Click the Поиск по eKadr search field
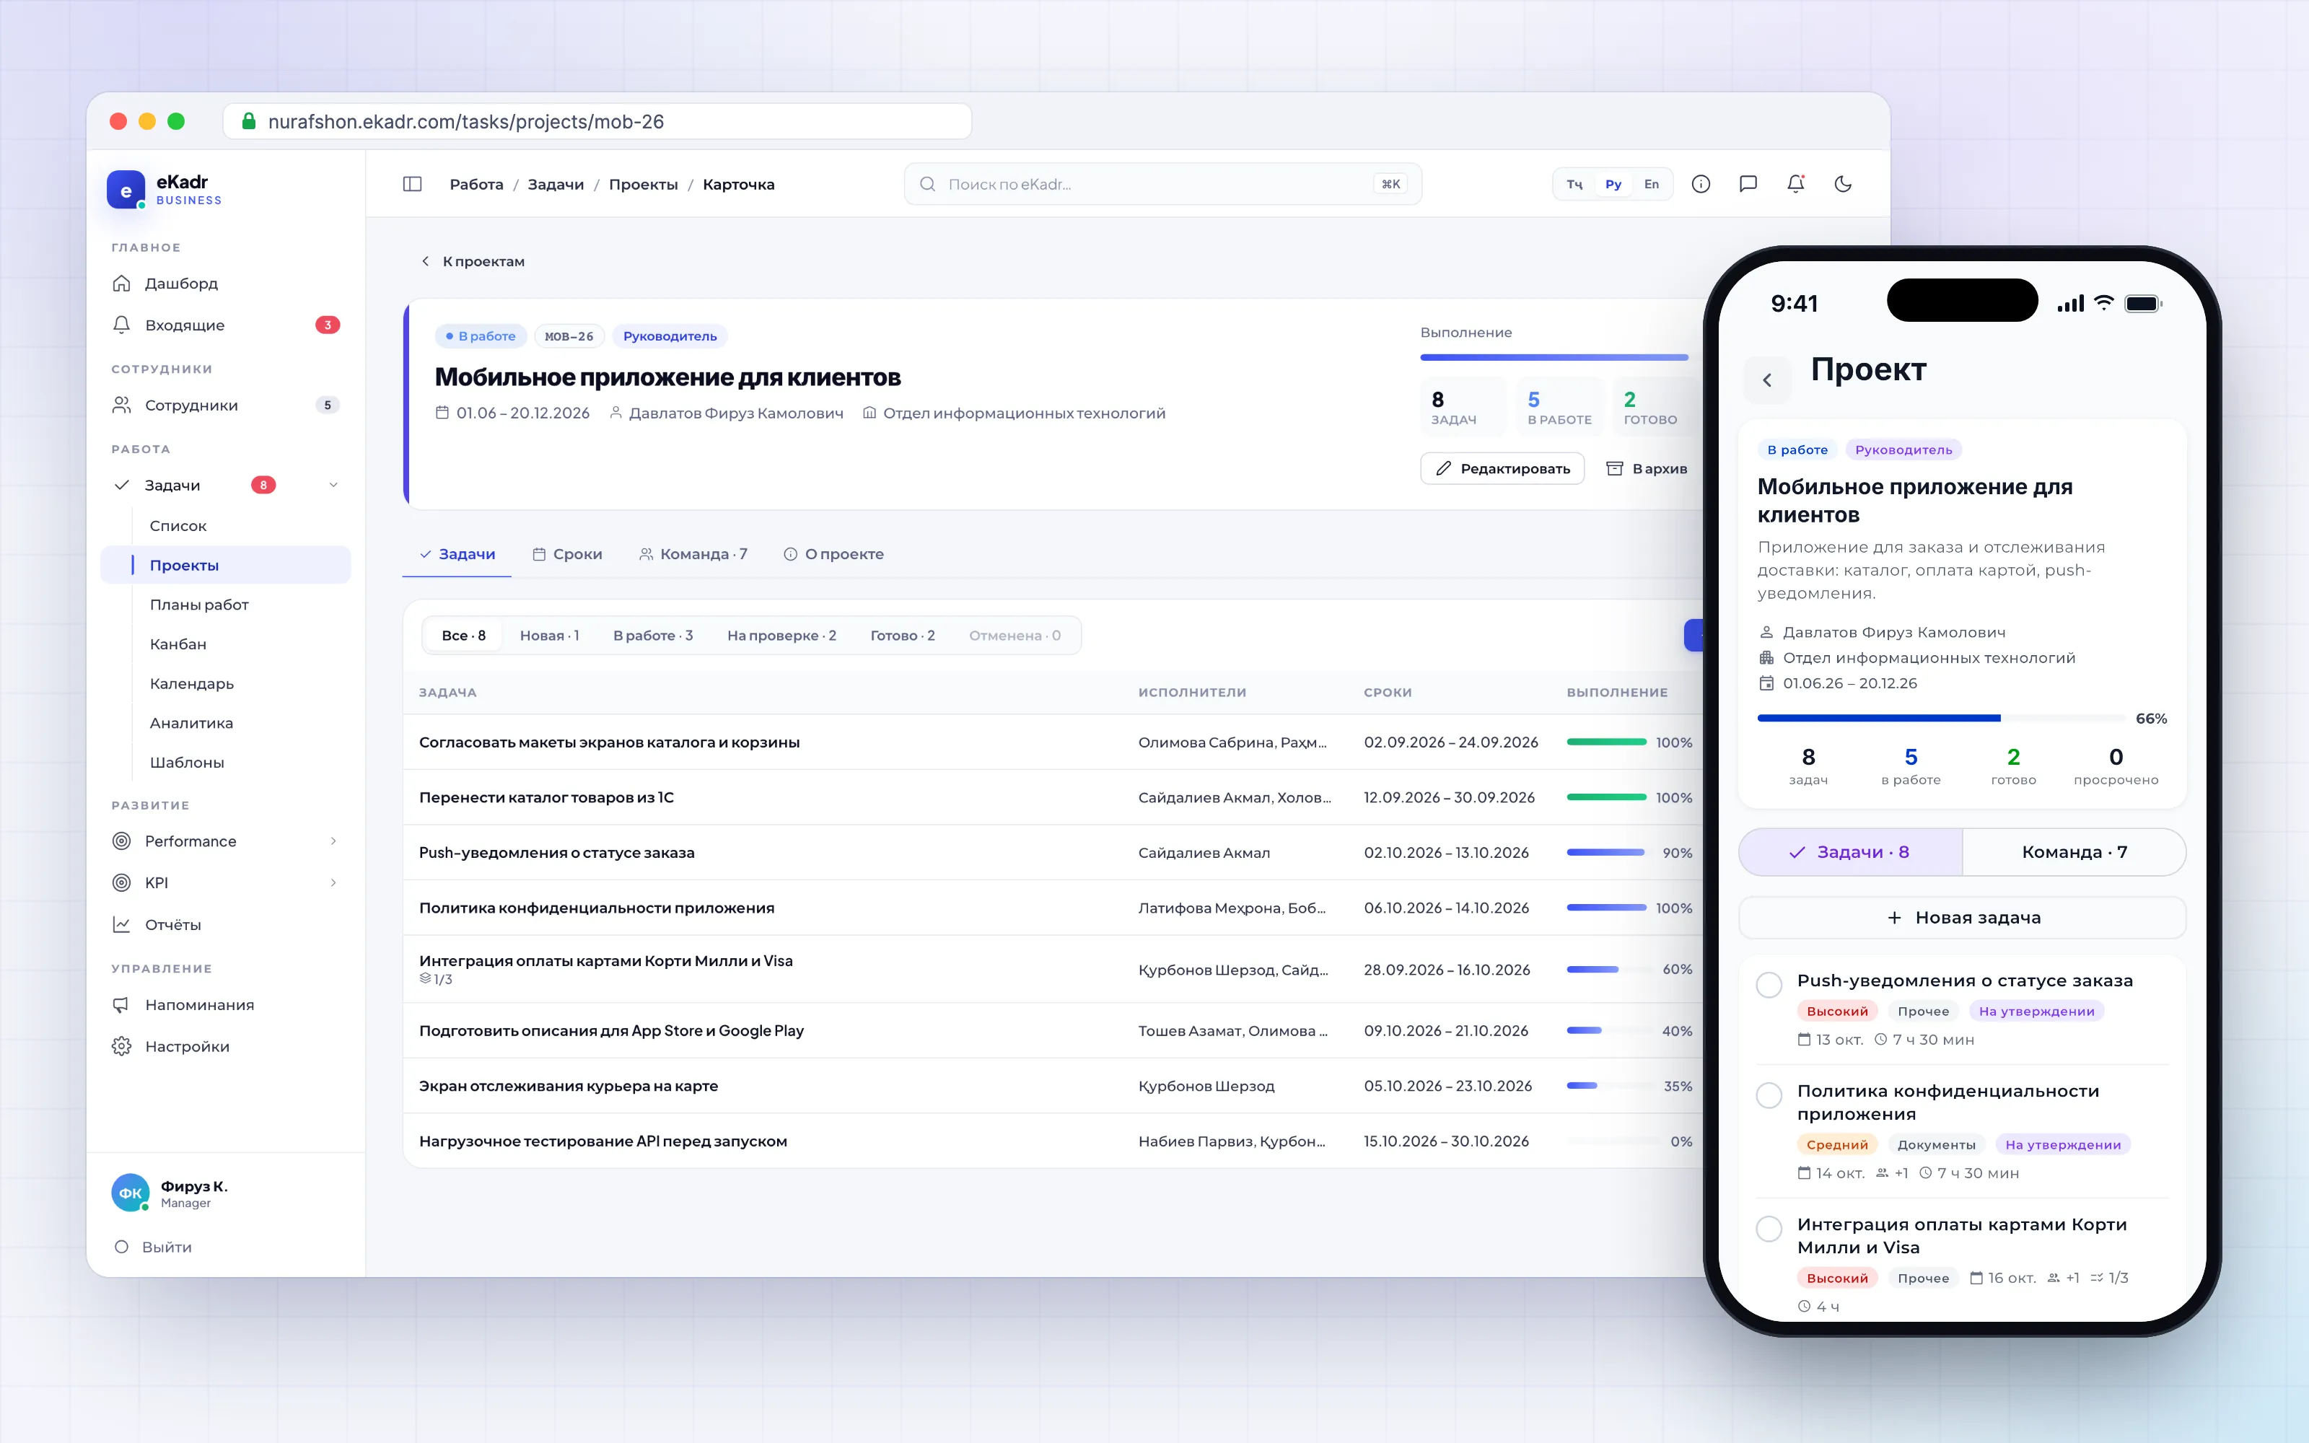This screenshot has width=2309, height=1443. (x=1162, y=184)
